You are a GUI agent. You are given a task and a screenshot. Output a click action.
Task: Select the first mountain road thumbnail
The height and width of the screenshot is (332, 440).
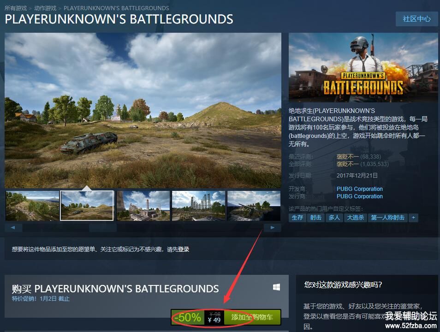[x=32, y=206]
